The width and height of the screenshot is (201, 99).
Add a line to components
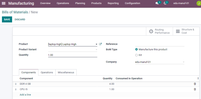coord(25,95)
